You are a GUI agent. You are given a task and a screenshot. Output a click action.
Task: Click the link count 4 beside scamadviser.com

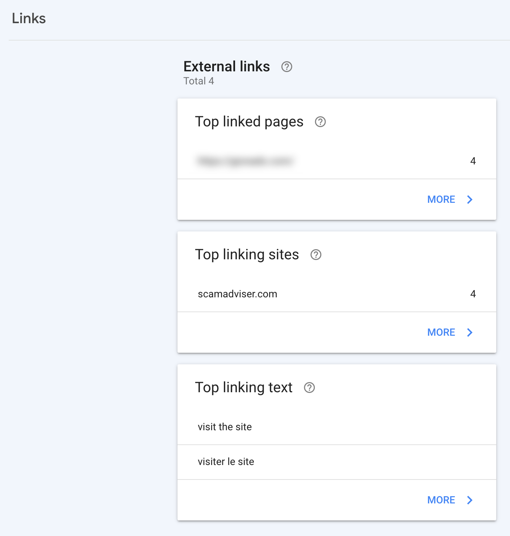point(473,294)
